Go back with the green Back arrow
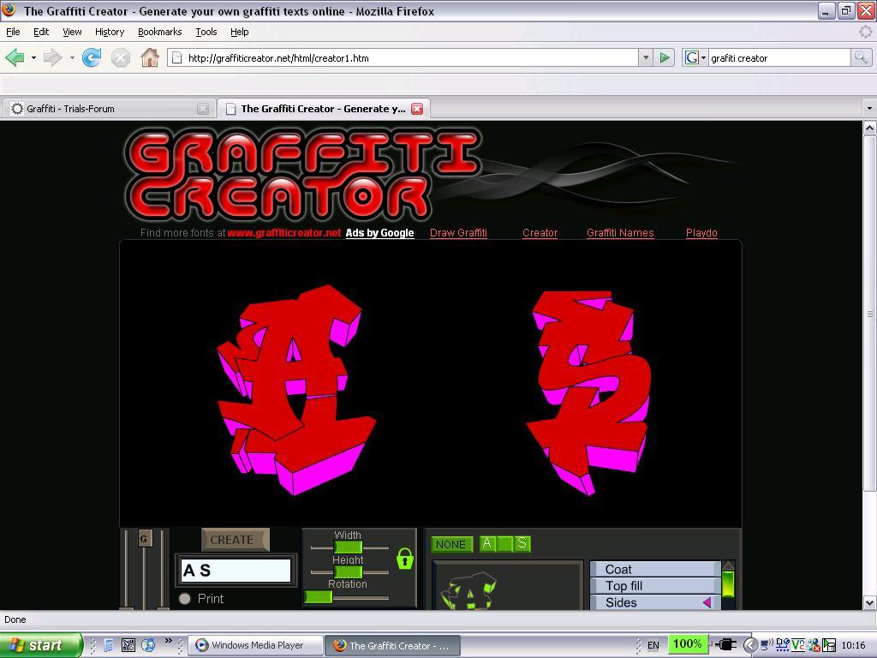 click(15, 57)
